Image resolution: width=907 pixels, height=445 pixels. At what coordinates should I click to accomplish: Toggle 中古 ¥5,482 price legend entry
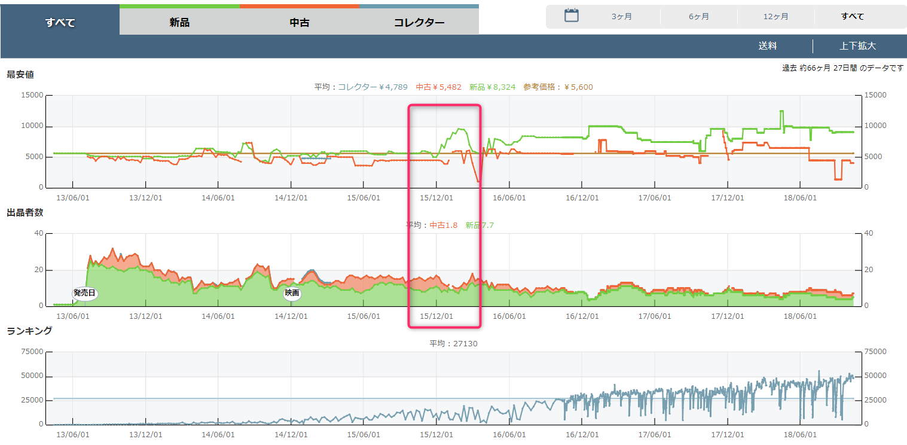[x=439, y=87]
